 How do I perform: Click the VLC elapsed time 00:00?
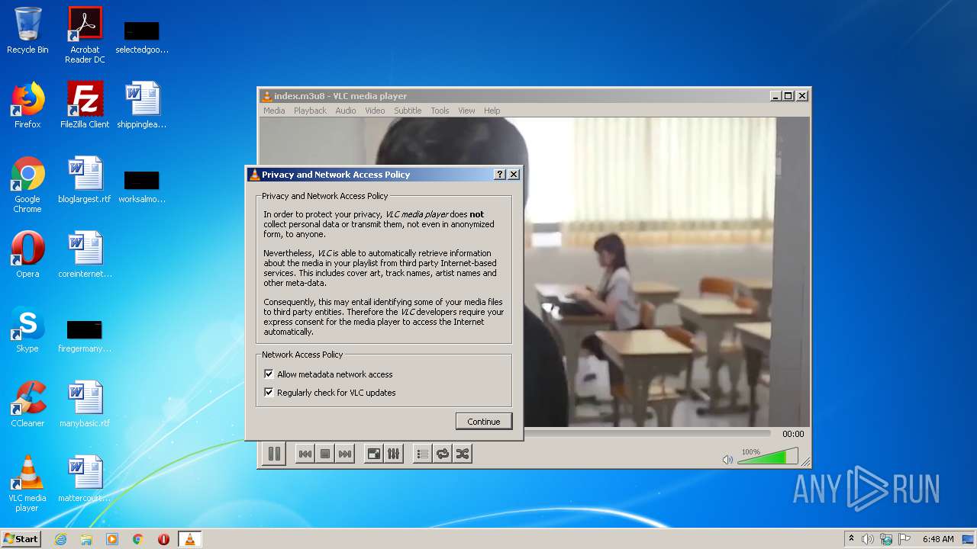[793, 434]
